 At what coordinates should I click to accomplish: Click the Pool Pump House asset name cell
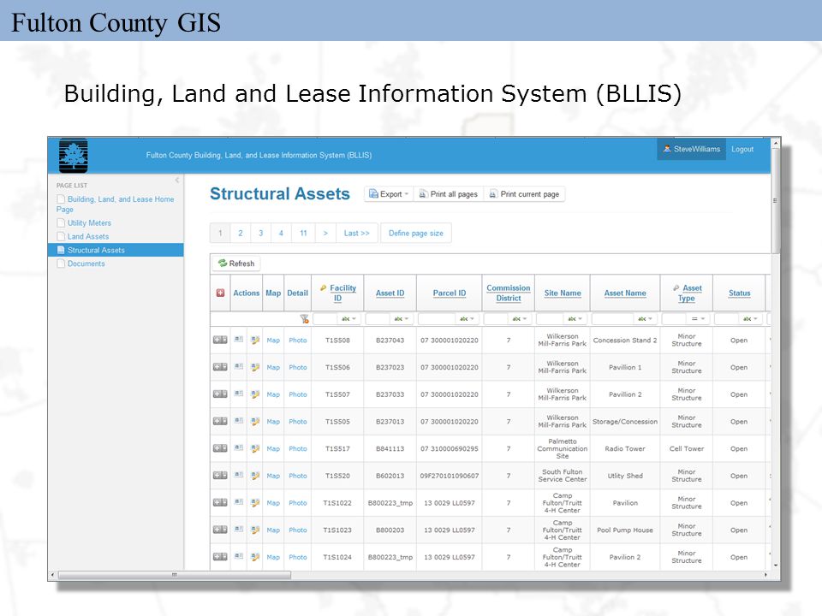tap(625, 530)
